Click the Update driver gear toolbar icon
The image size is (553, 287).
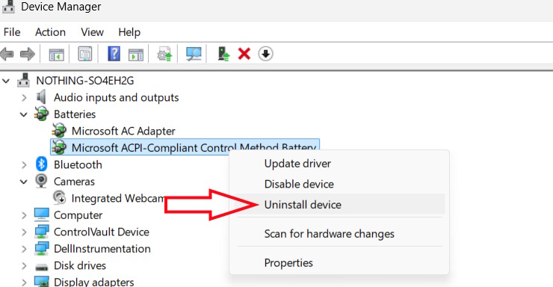(x=164, y=55)
